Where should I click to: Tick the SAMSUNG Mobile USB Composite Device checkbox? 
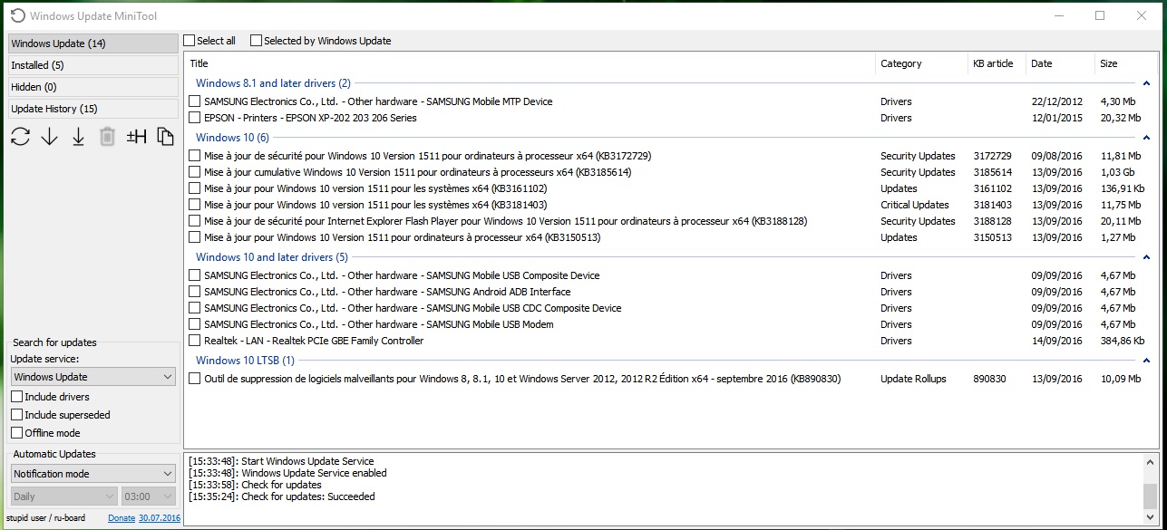click(194, 275)
